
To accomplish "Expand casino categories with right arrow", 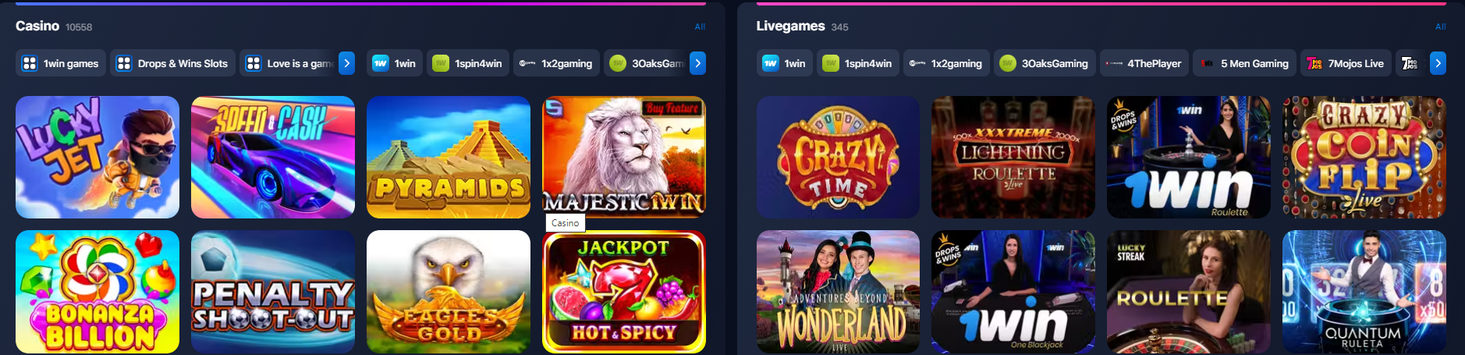I will [347, 63].
